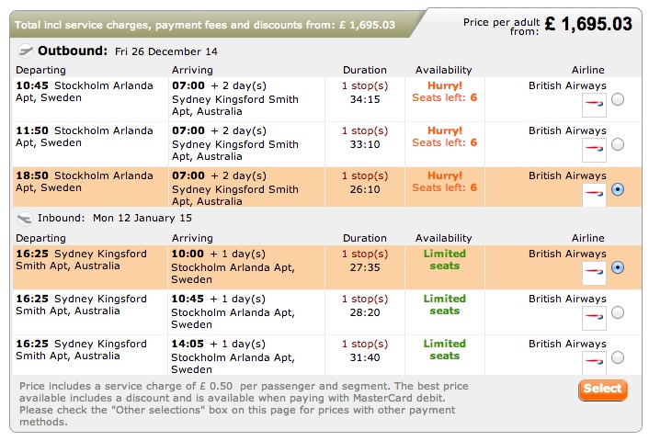Click the 1 stop(s) link for 27:35 flight

pos(365,254)
